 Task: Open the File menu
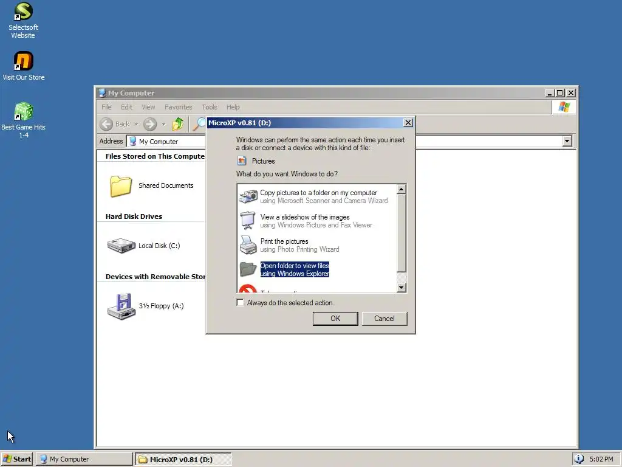[106, 107]
